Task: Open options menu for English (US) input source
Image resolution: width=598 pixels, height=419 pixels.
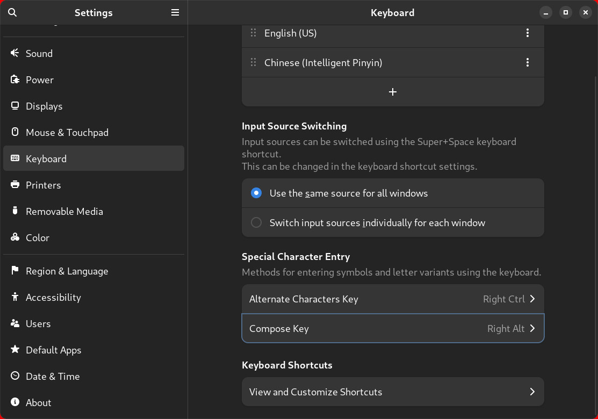Action: click(528, 33)
